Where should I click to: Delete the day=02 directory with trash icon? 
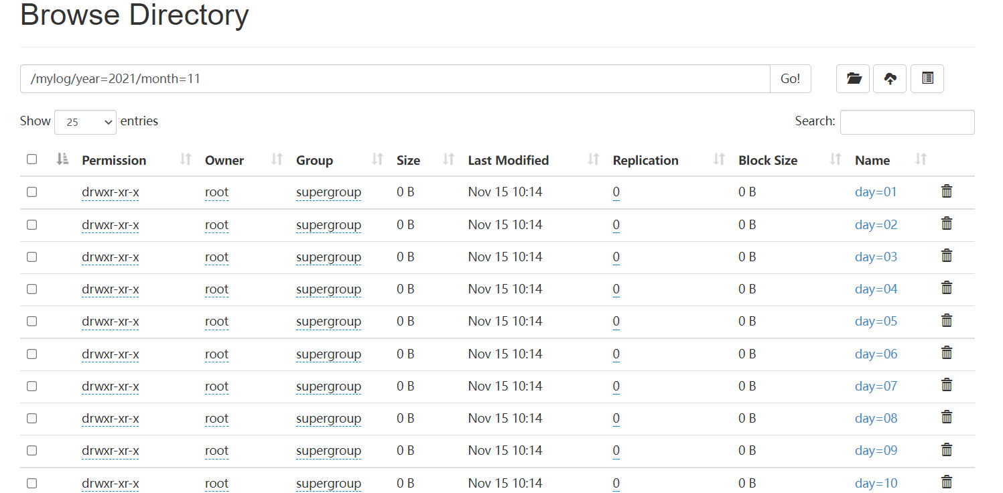(x=947, y=224)
